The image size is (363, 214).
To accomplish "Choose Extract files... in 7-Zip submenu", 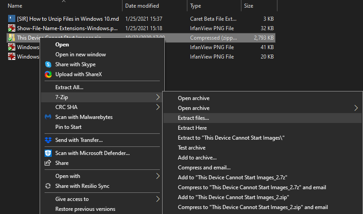I will [x=263, y=118].
